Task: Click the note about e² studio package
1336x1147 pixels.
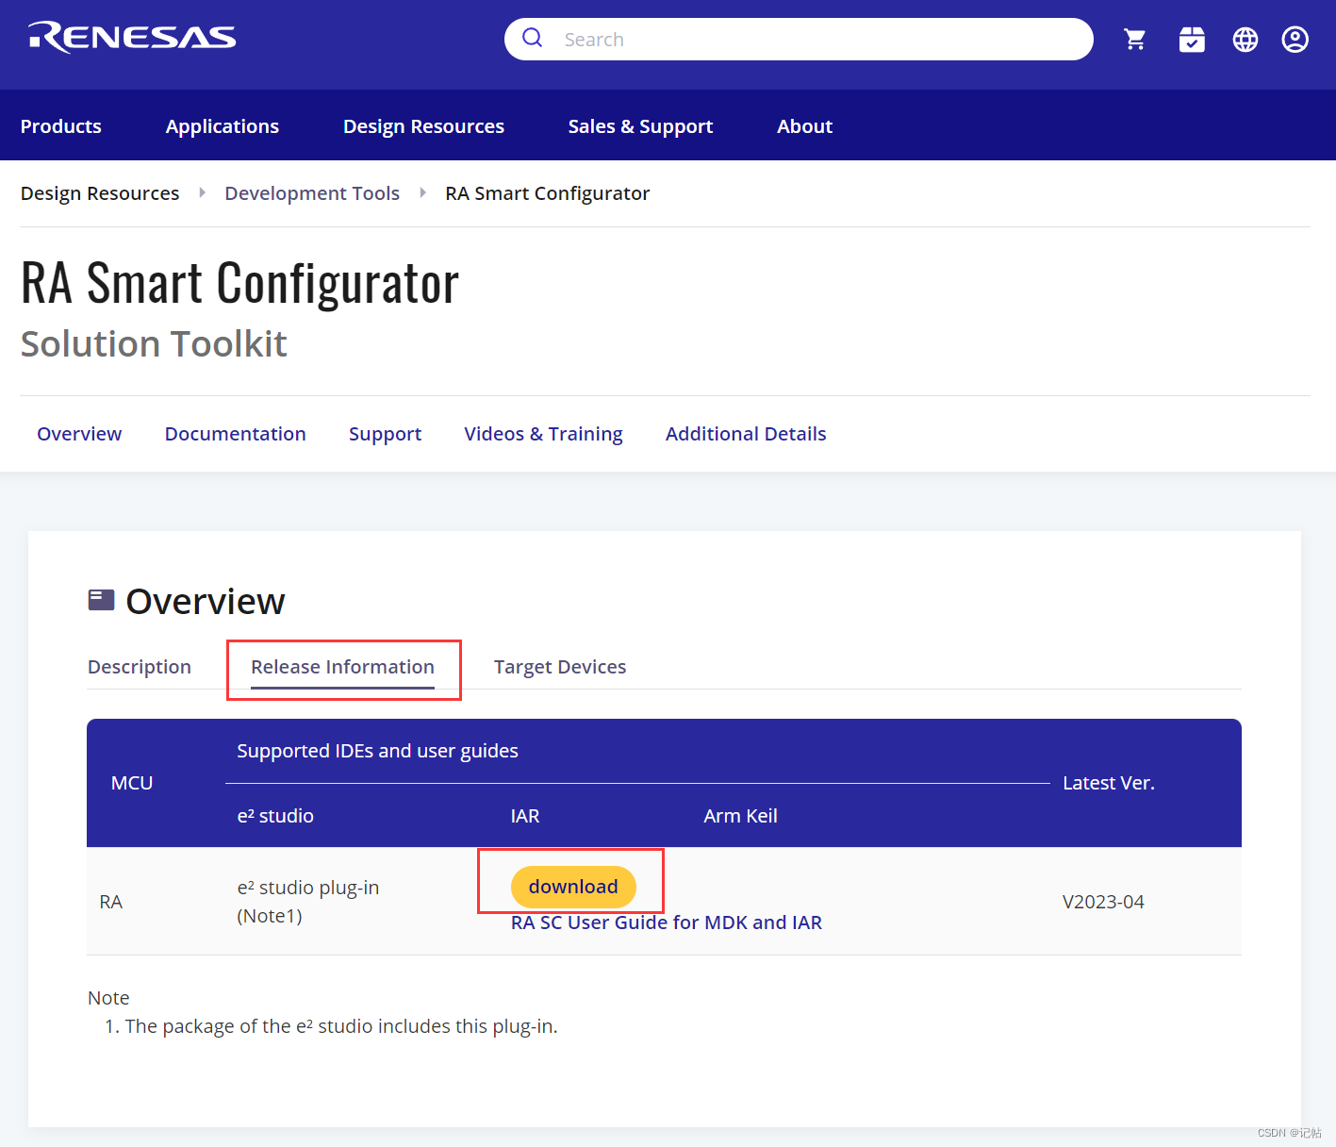Action: click(341, 1026)
